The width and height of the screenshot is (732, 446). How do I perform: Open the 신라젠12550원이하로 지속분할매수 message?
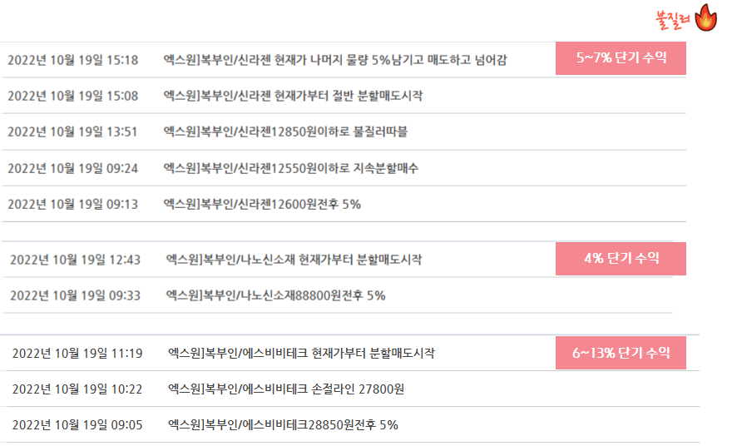[291, 168]
